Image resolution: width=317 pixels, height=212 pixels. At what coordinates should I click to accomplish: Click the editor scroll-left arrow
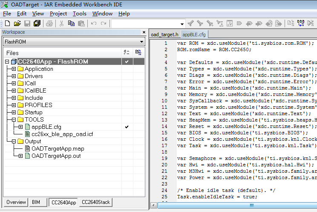153,205
